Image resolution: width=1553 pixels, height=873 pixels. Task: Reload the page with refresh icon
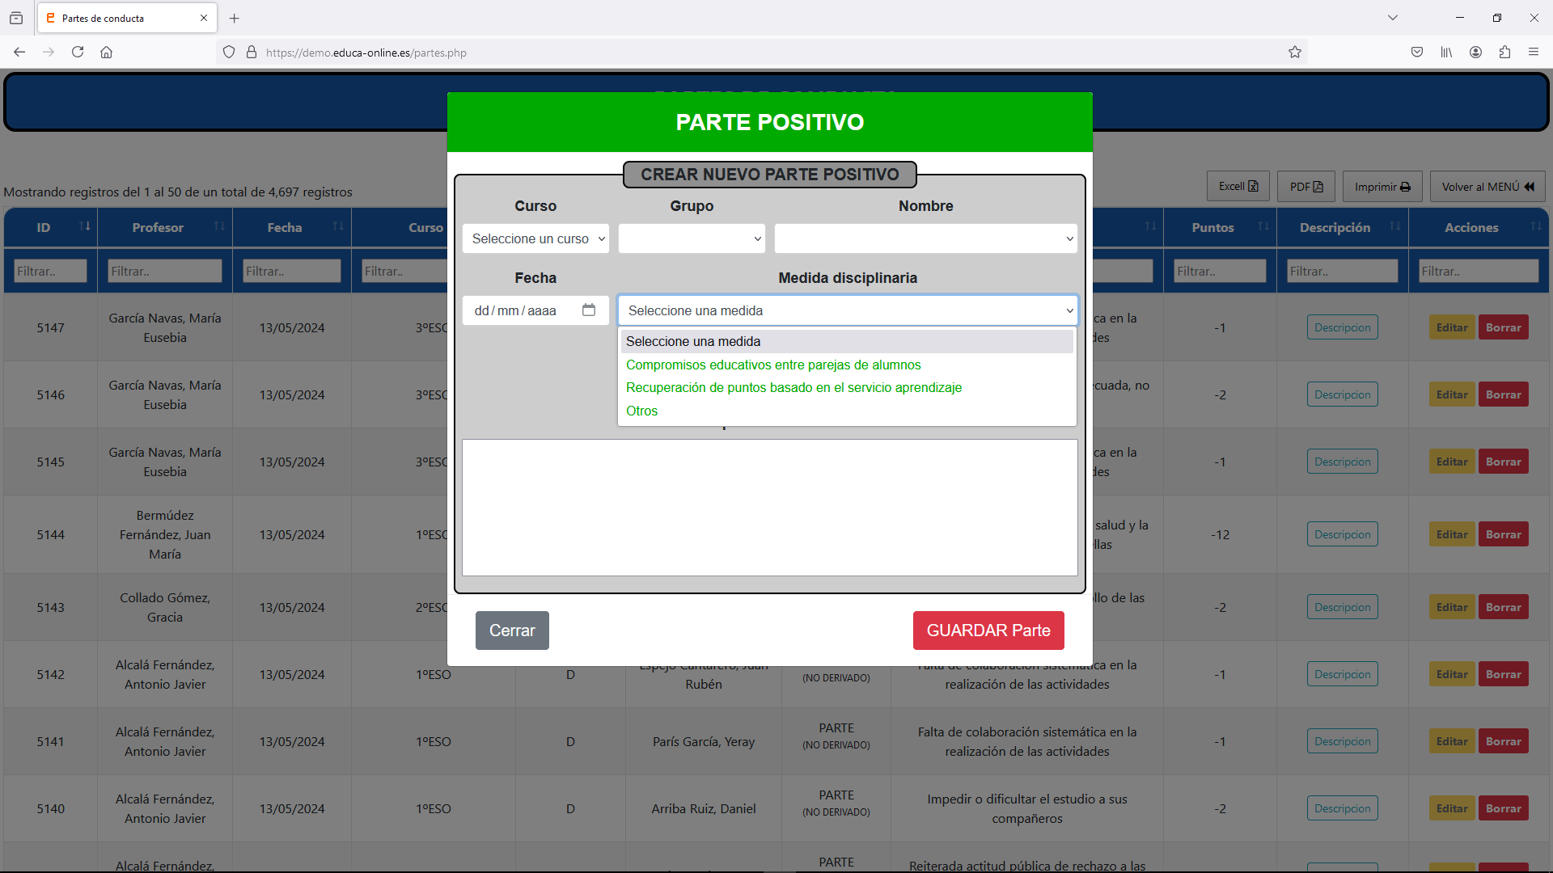point(78,53)
